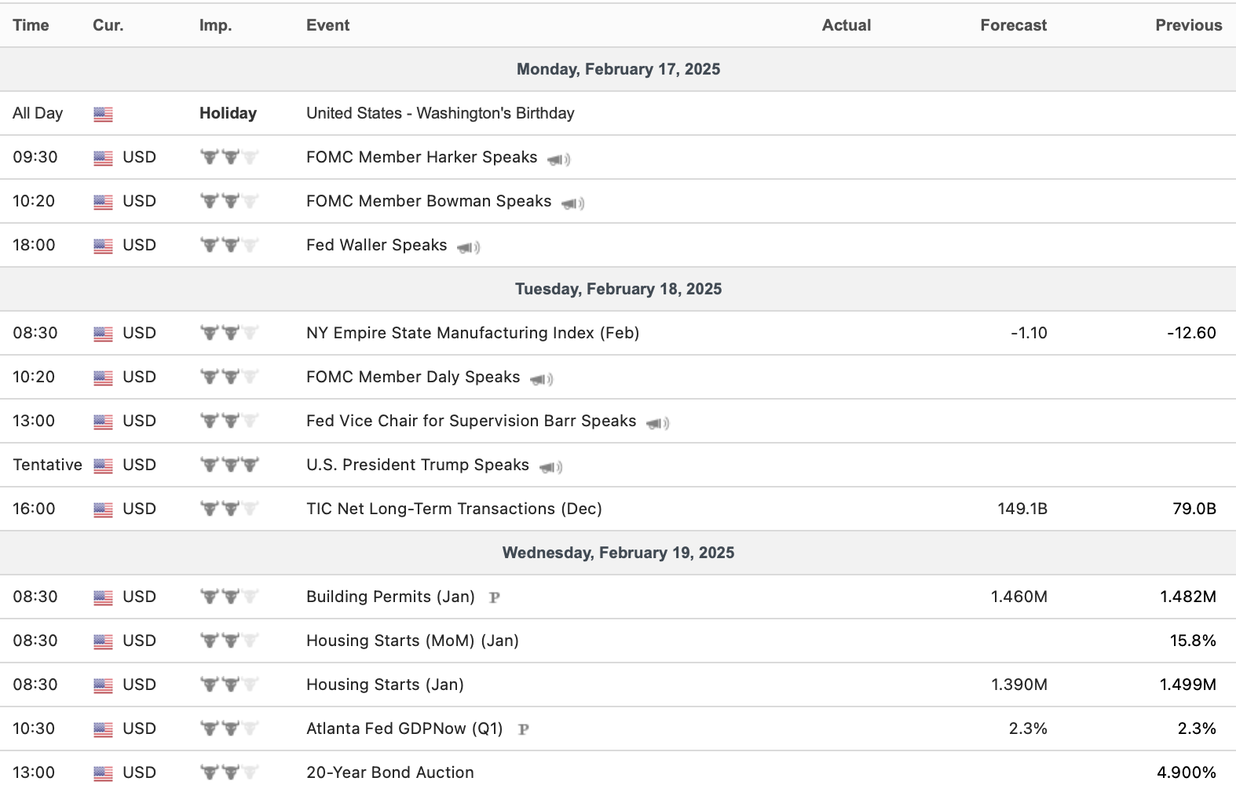Image resolution: width=1236 pixels, height=785 pixels.
Task: Select the Tuesday, February 18 date header
Action: 618,289
